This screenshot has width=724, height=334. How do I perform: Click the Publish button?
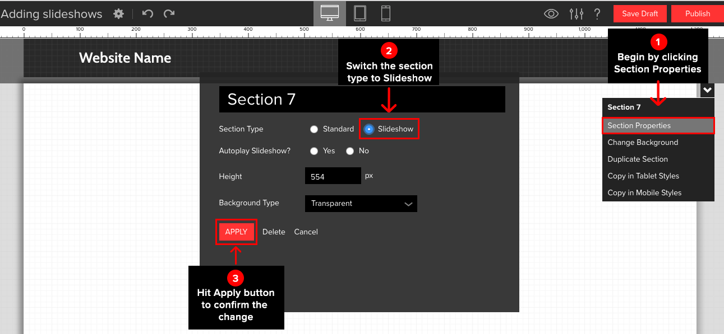pyautogui.click(x=697, y=14)
